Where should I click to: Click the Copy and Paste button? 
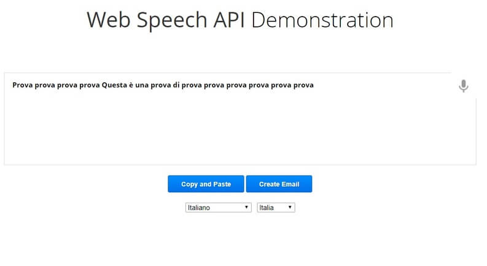click(x=206, y=184)
